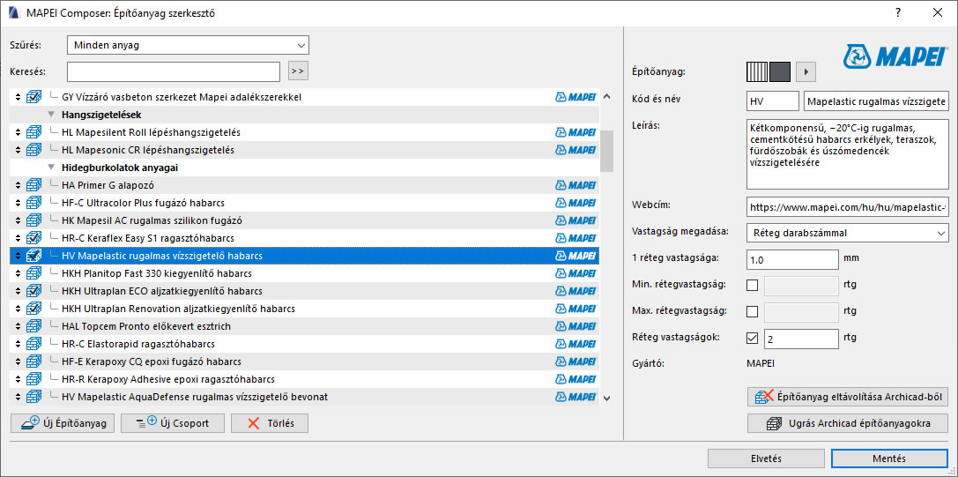Click the list scrollbar down arrow
The width and height of the screenshot is (958, 477).
click(606, 399)
